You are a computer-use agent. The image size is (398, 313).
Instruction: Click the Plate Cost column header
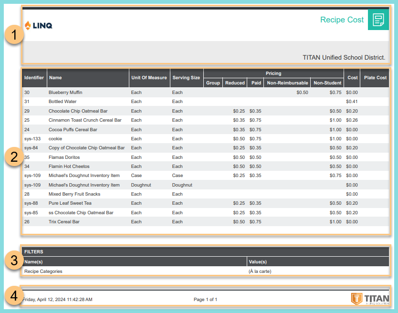375,78
